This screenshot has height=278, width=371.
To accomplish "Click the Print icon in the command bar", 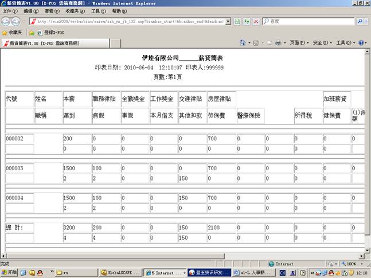I will point(278,43).
